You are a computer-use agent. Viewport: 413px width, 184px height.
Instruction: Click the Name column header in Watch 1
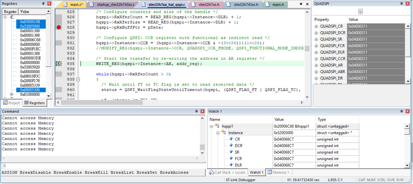coord(240,119)
